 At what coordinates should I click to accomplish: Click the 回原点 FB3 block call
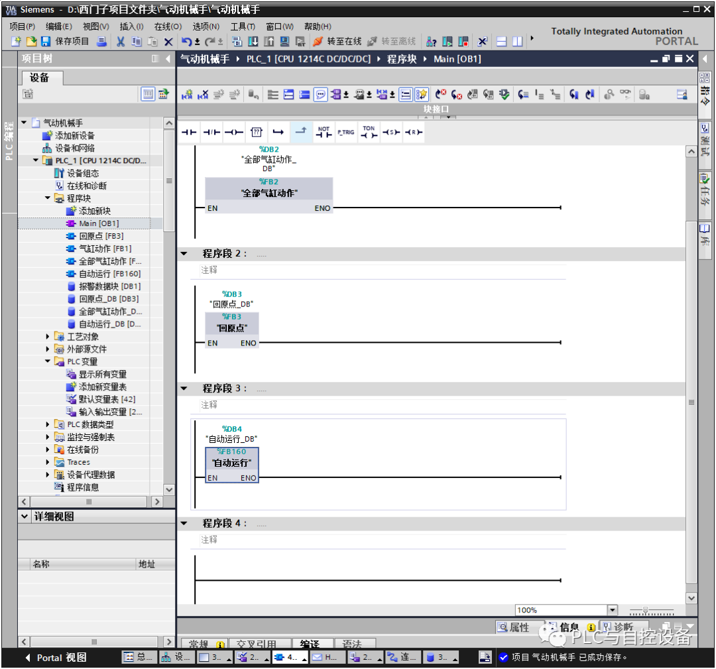click(232, 330)
